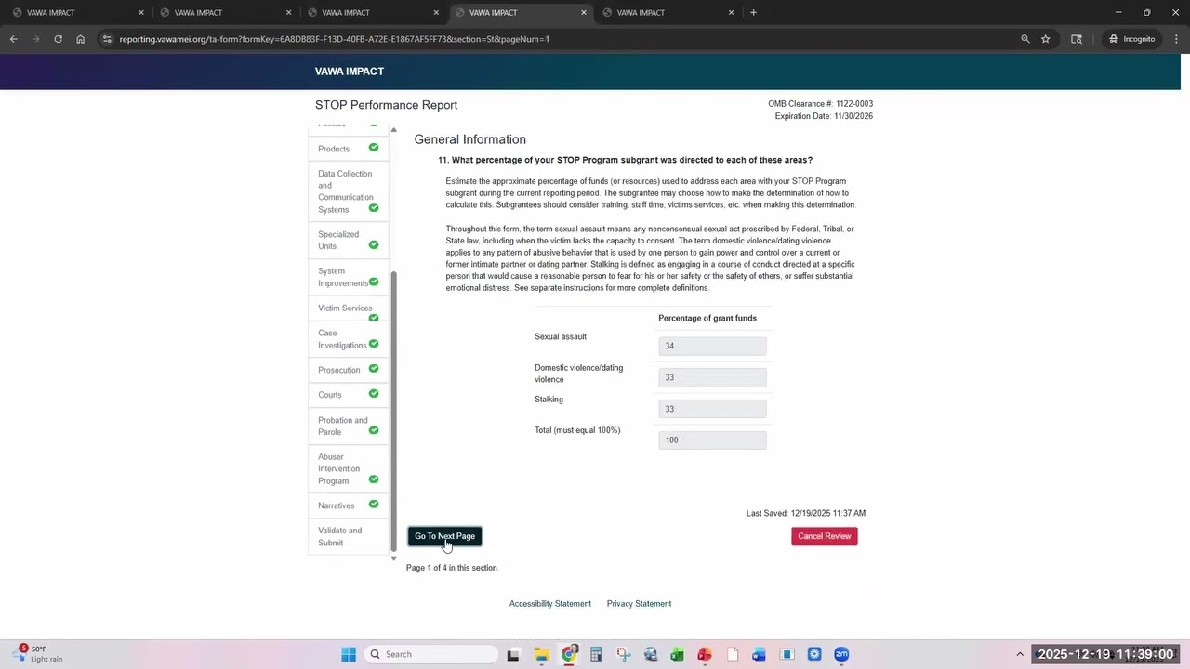Open the Windows Start menu
Screen dimensions: 1190x669
349,654
